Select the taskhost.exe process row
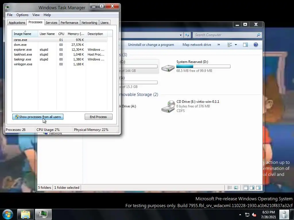 point(60,54)
